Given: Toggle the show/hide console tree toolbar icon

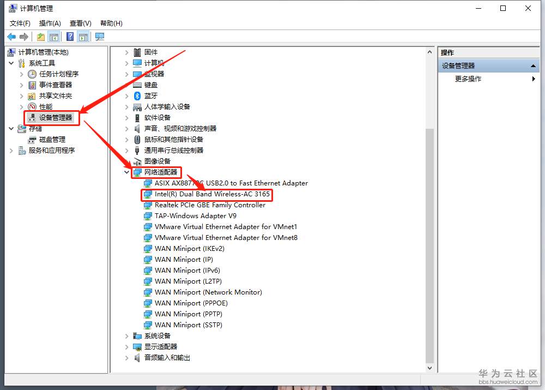Looking at the screenshot, I should click(x=54, y=37).
